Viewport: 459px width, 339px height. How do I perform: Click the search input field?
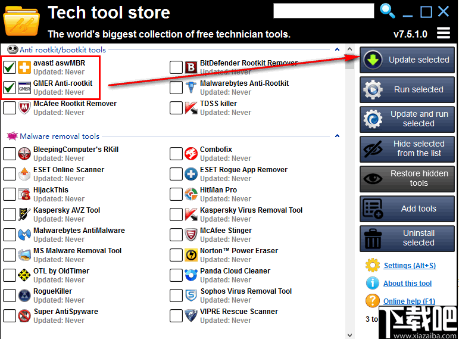point(324,11)
